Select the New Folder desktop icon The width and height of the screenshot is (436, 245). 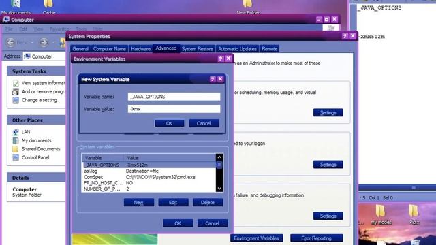point(248,7)
